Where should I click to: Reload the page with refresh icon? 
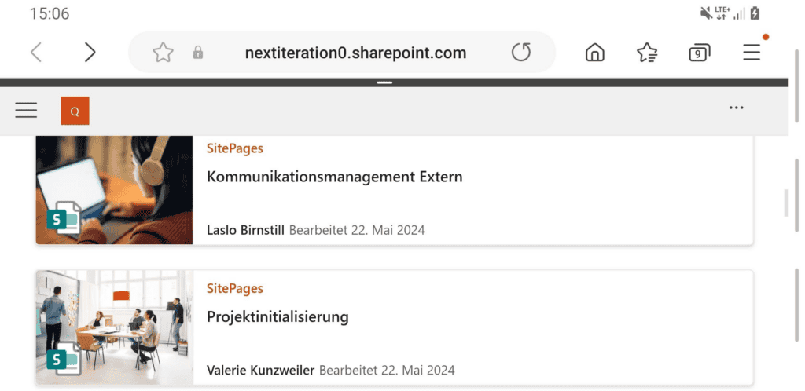[521, 53]
